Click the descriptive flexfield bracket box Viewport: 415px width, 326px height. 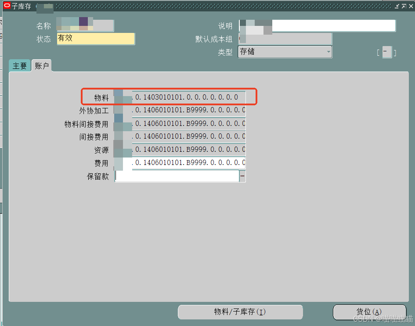point(387,52)
